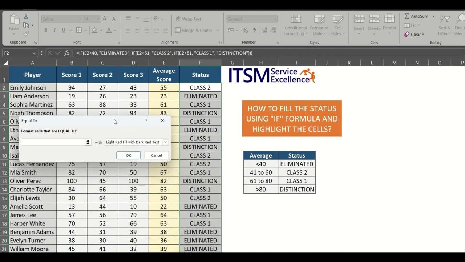Click Top Align icon
This screenshot has width=465, height=262.
tap(128, 18)
